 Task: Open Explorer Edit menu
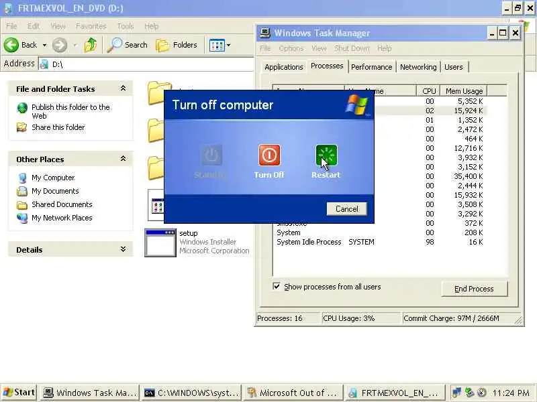click(x=33, y=26)
